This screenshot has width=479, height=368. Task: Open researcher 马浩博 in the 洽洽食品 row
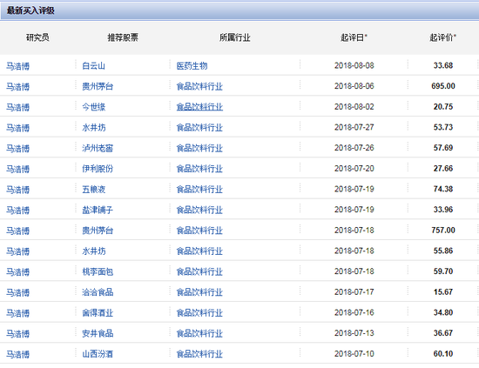[x=18, y=292]
